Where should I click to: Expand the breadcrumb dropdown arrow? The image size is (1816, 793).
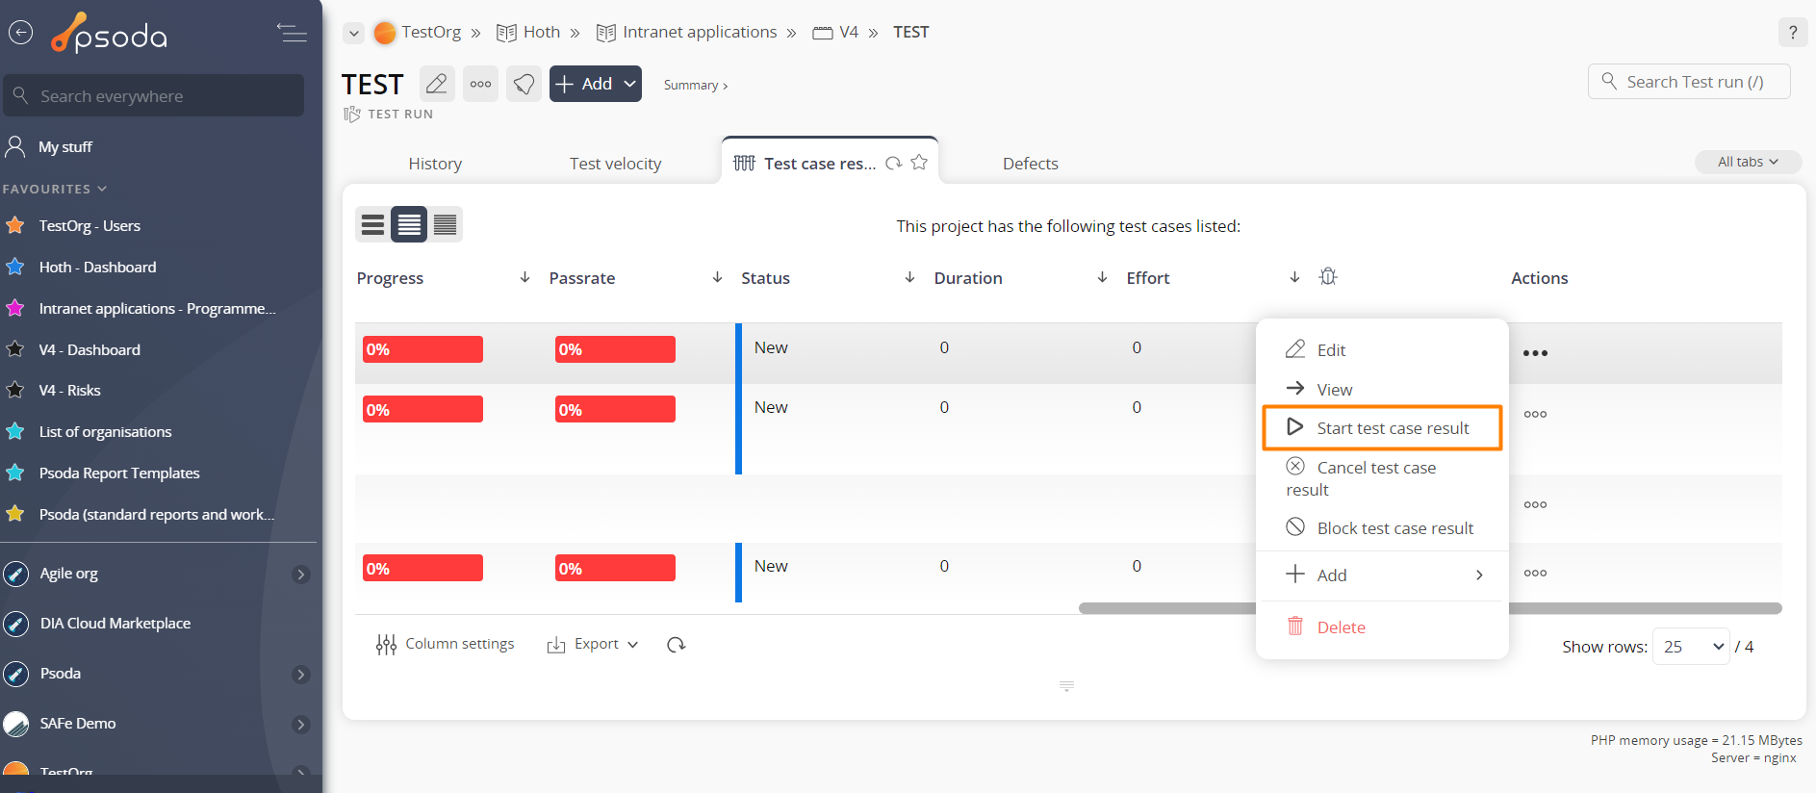(354, 33)
